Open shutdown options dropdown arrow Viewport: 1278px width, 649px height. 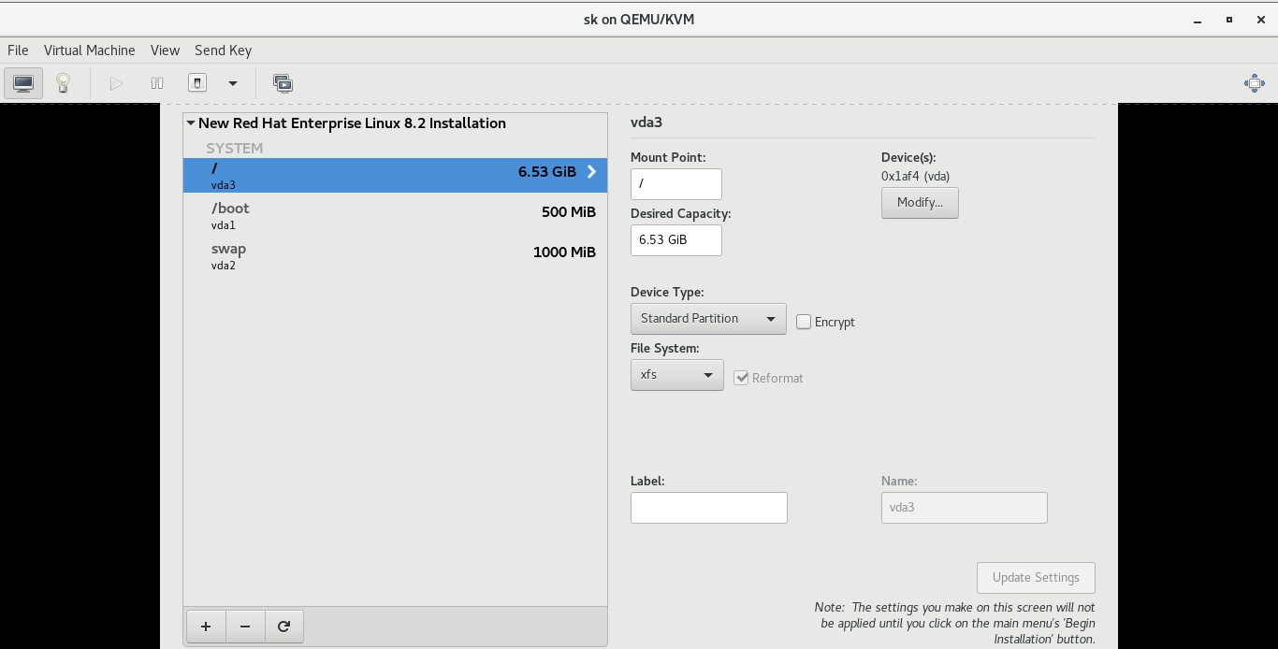[233, 83]
